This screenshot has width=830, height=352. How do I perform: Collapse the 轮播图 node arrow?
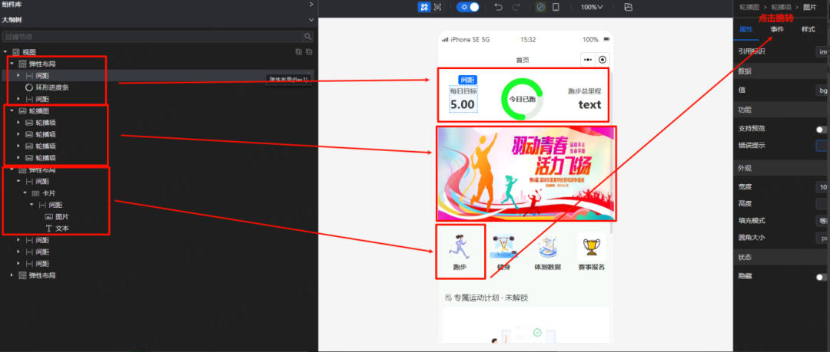coord(12,111)
